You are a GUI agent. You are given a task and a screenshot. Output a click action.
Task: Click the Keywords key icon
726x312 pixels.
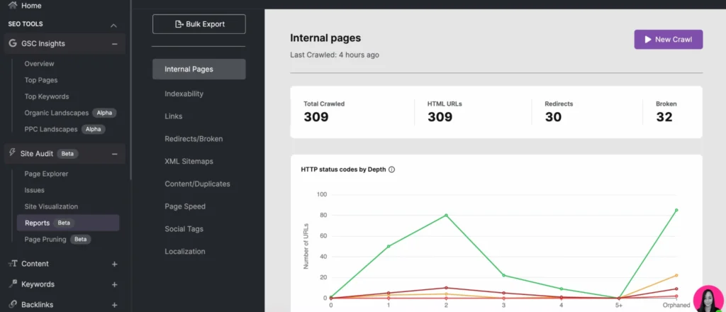[x=13, y=284]
